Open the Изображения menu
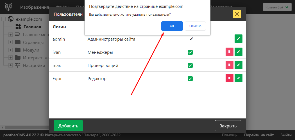Image resolution: width=295 pixels, height=140 pixels. (35, 7)
